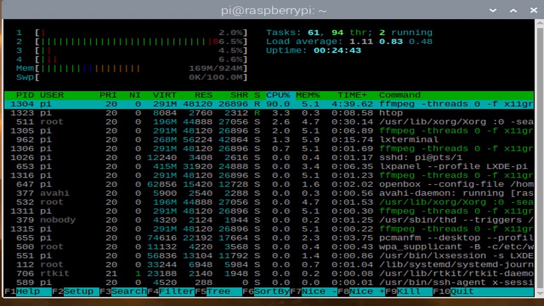Select ffmpeg thread row PID 1305
Image resolution: width=544 pixels, height=306 pixels.
click(x=269, y=131)
